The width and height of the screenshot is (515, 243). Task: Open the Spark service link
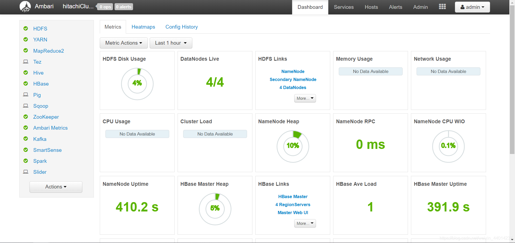[x=40, y=161]
